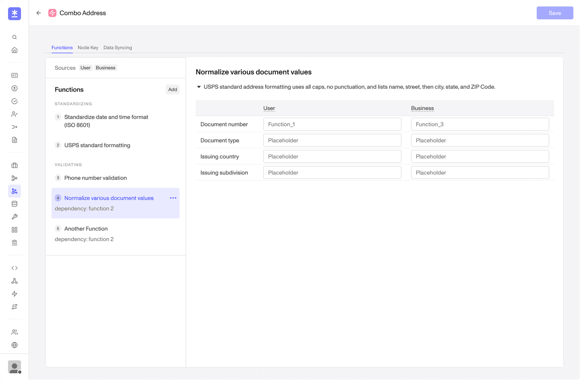
Task: Go to the home icon in sidebar
Action: (x=15, y=50)
